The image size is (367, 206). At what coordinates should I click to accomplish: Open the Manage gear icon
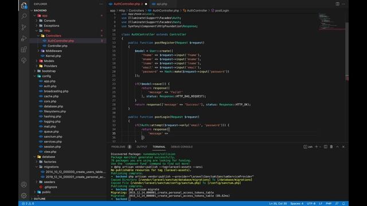pos(24,195)
